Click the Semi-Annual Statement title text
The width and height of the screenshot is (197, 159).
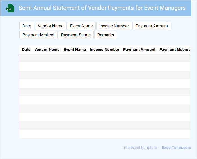[102, 8]
